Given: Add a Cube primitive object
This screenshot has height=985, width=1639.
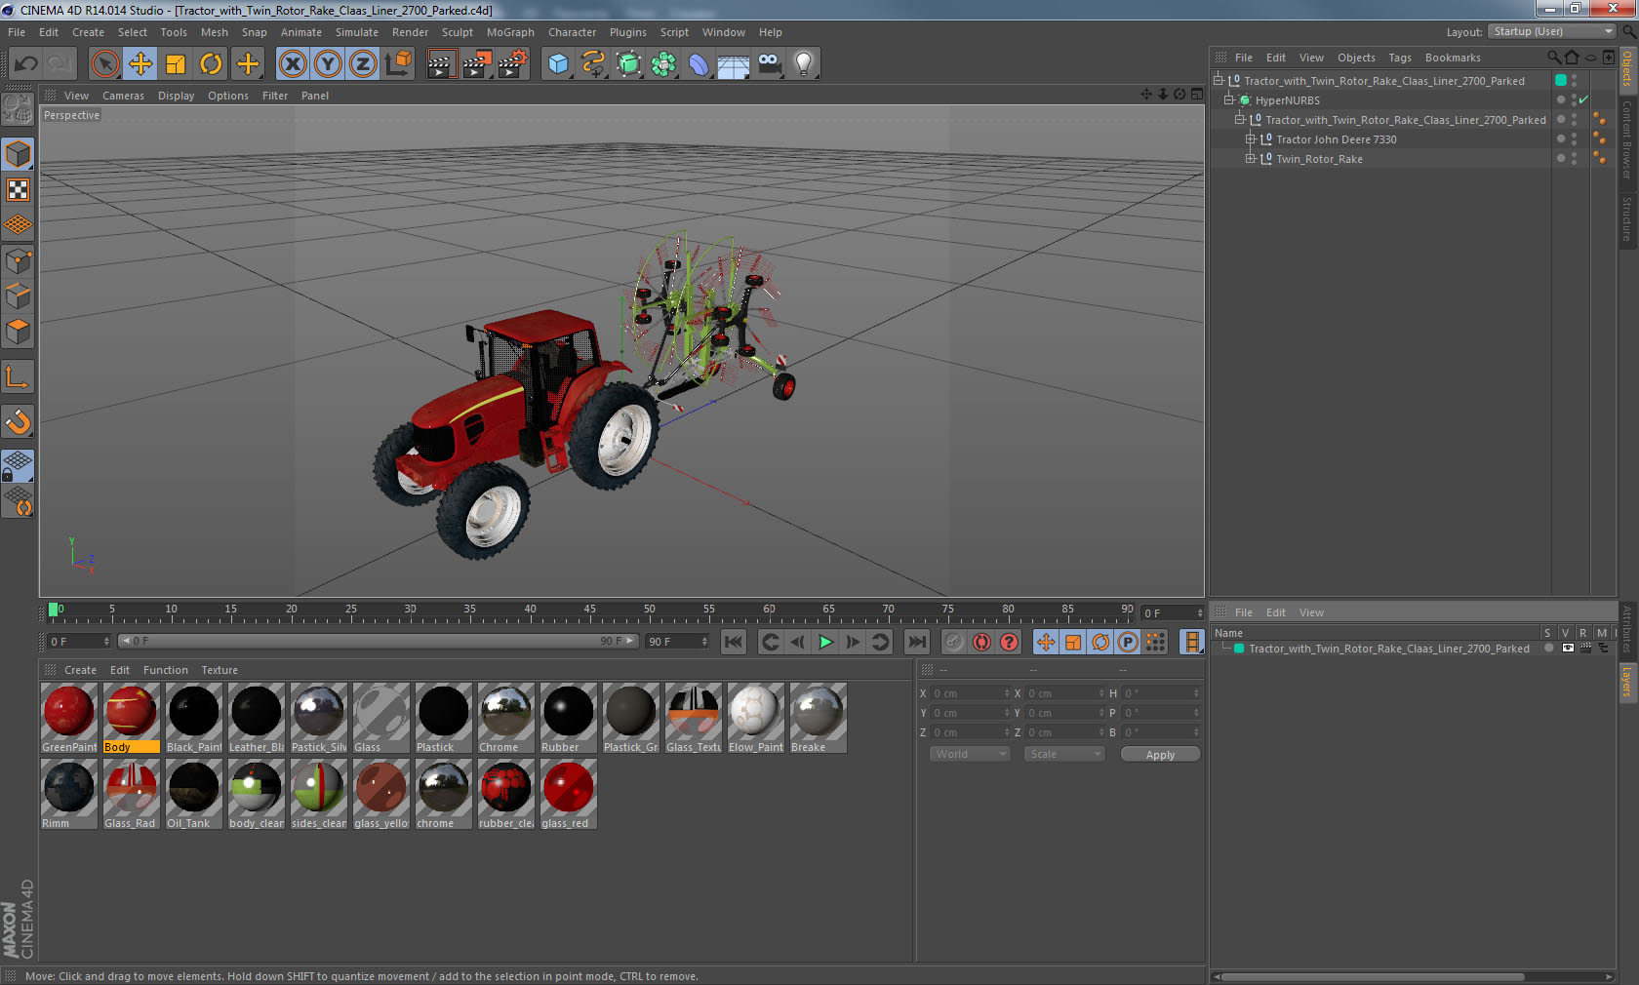Looking at the screenshot, I should click(558, 64).
